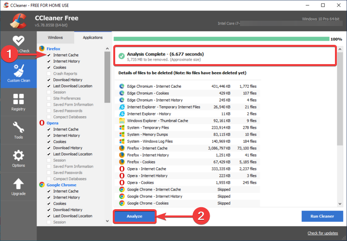The image size is (347, 241).
Task: Click IE icon beside Temporary Internet Files
Action: 122,107
